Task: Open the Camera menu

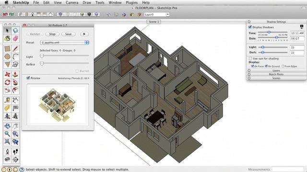Action: coord(72,2)
